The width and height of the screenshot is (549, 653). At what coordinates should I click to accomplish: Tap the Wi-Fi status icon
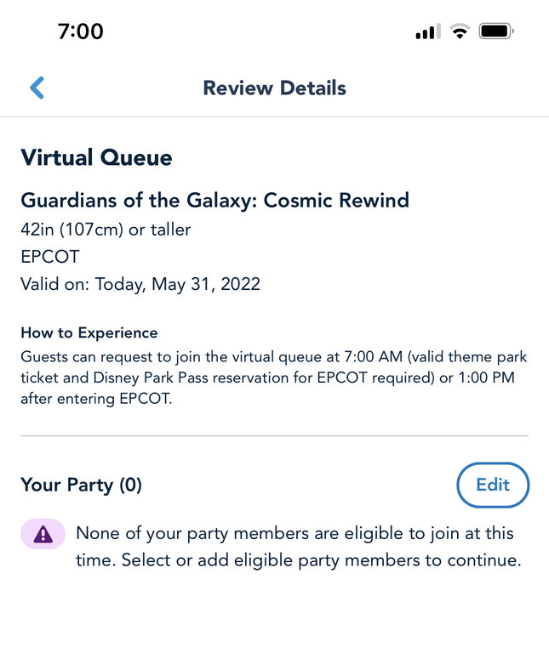pos(460,32)
